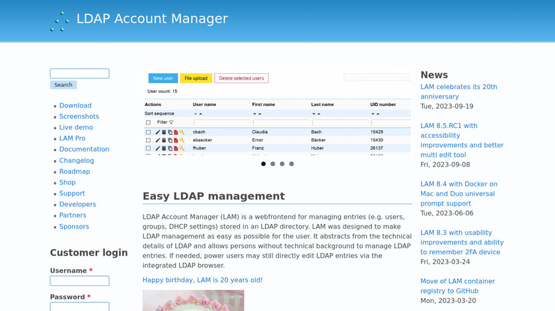
Task: Open the LAM 8.3 usability news article
Action: [462, 242]
